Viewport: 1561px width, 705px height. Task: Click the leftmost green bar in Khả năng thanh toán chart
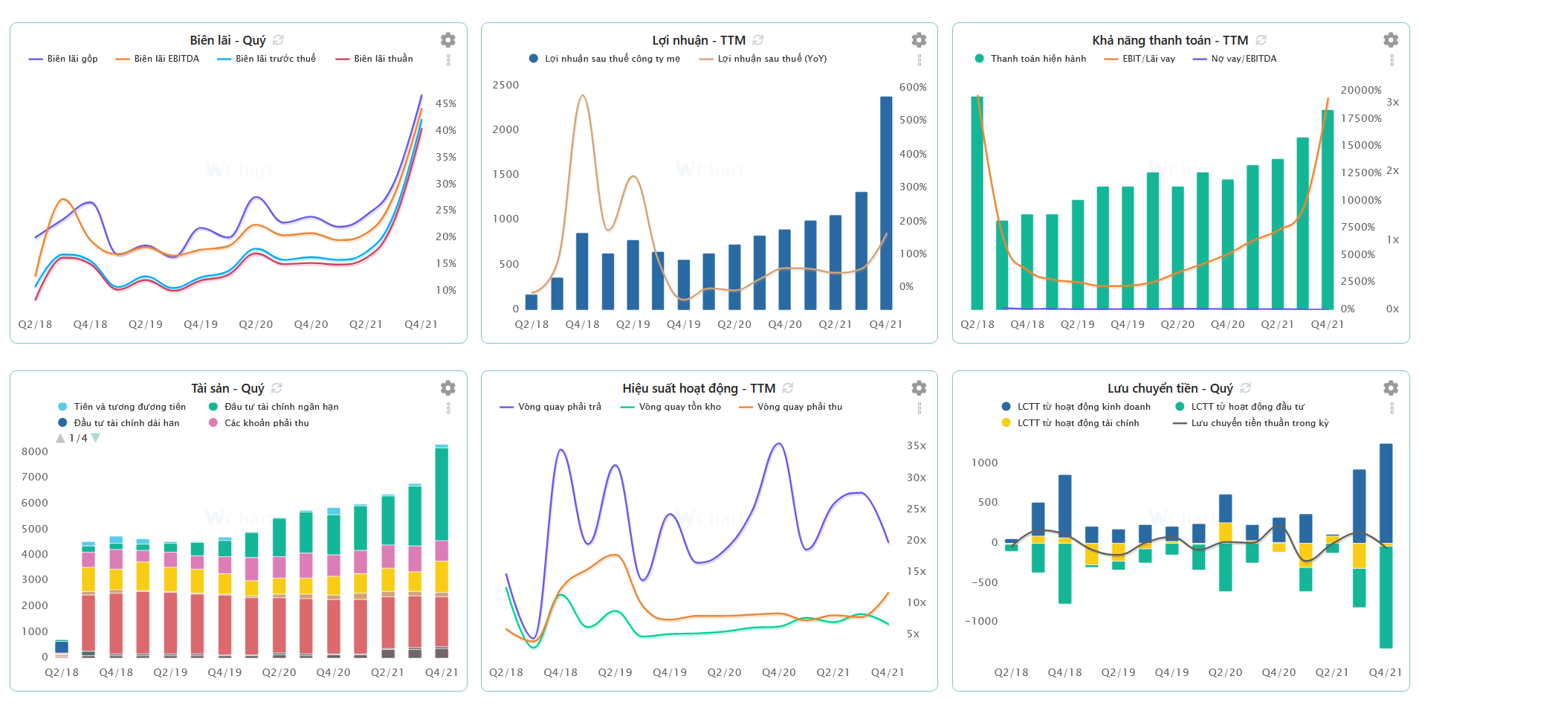[x=977, y=203]
